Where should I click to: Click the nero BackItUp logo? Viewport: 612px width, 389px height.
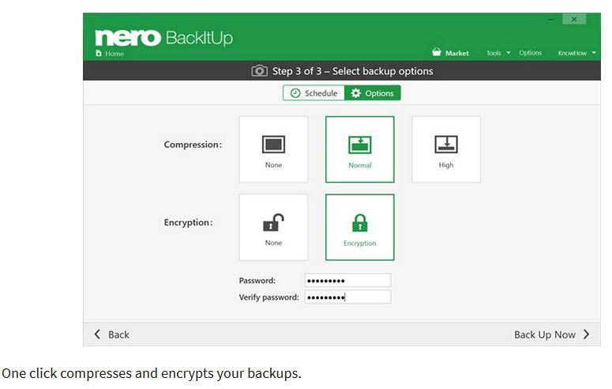click(x=164, y=38)
